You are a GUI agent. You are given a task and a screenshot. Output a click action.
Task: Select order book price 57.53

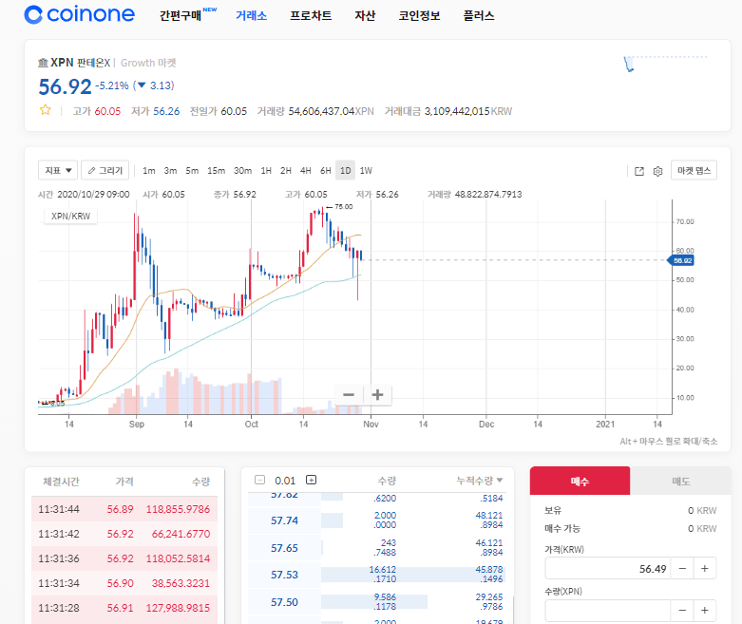pos(284,575)
